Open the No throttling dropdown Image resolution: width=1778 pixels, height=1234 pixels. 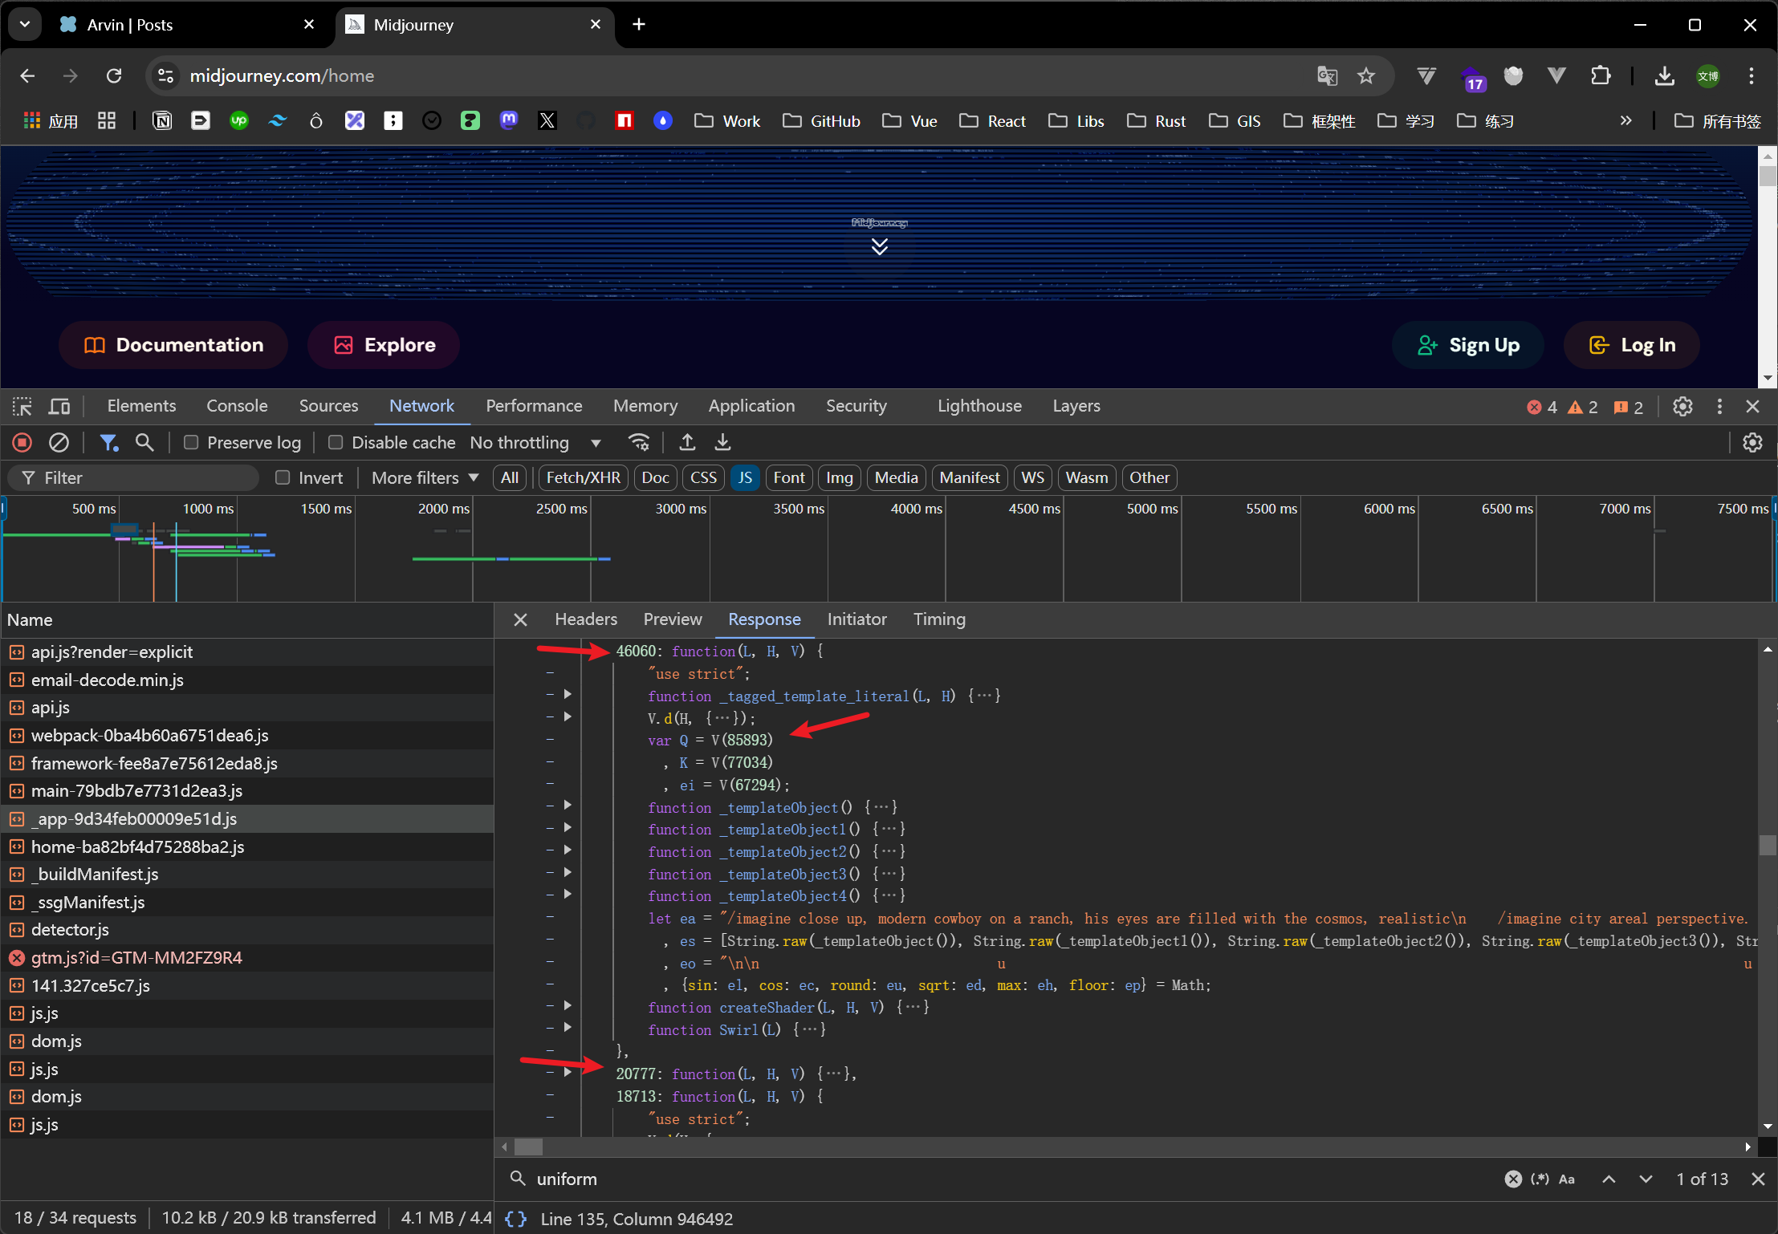tap(535, 442)
